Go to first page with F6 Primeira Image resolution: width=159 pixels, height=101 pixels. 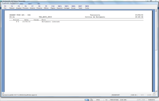point(25,7)
